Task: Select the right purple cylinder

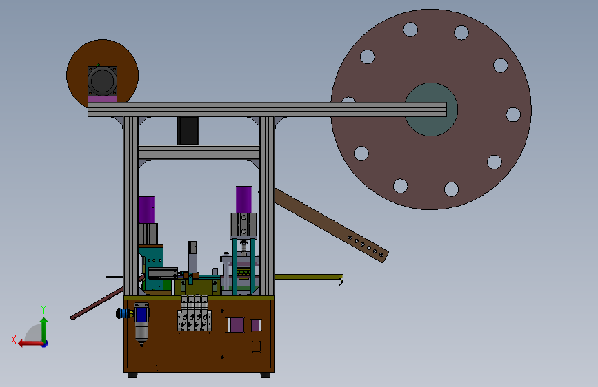Action: point(243,200)
